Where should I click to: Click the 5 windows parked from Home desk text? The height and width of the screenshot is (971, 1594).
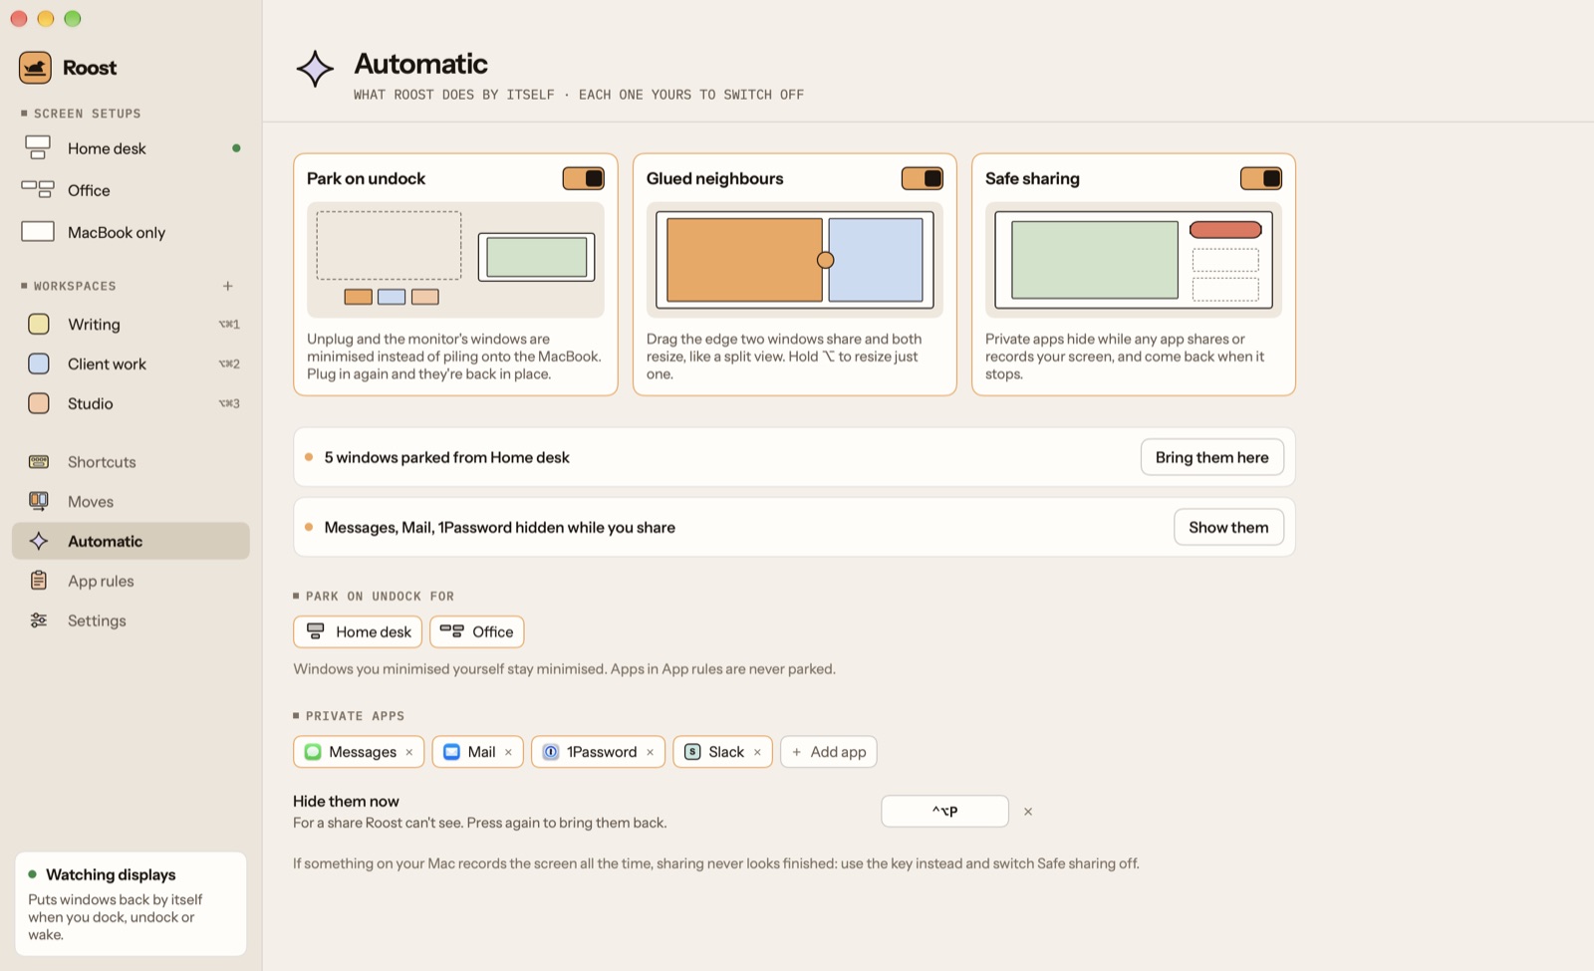447,457
